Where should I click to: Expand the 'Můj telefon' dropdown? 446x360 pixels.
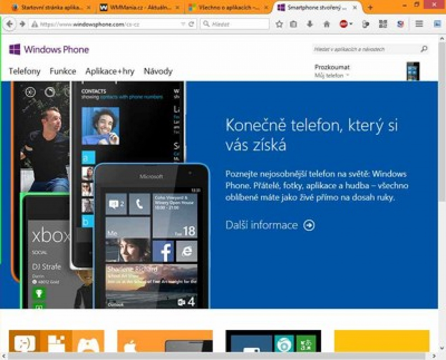[331, 76]
